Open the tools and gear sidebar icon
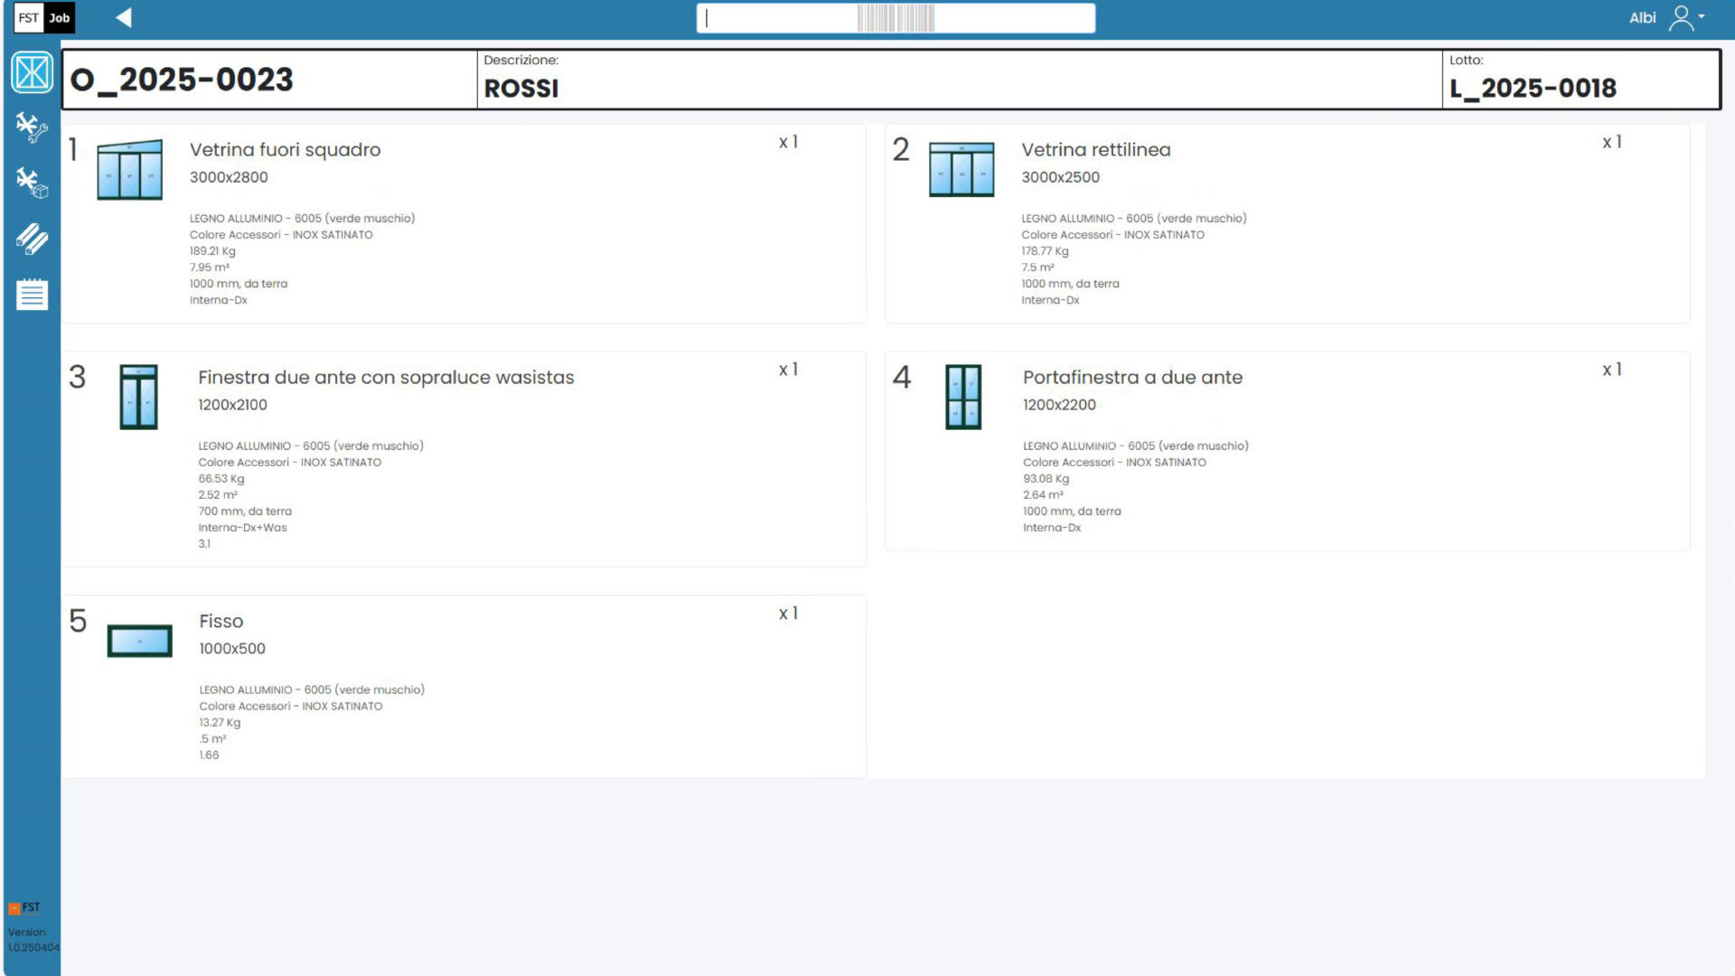The width and height of the screenshot is (1735, 976). [33, 127]
